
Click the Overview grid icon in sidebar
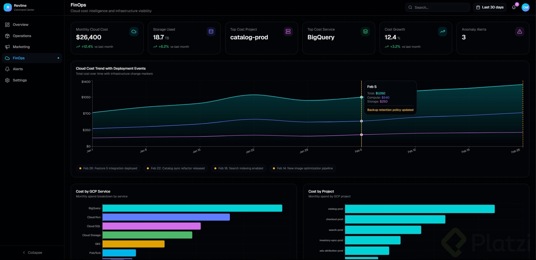(x=7, y=25)
